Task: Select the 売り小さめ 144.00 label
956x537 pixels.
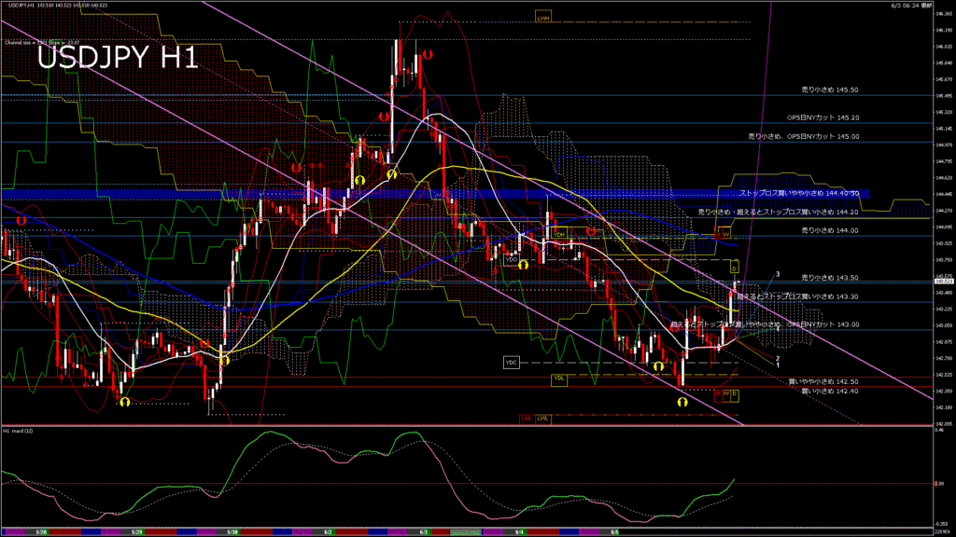Action: click(x=830, y=230)
